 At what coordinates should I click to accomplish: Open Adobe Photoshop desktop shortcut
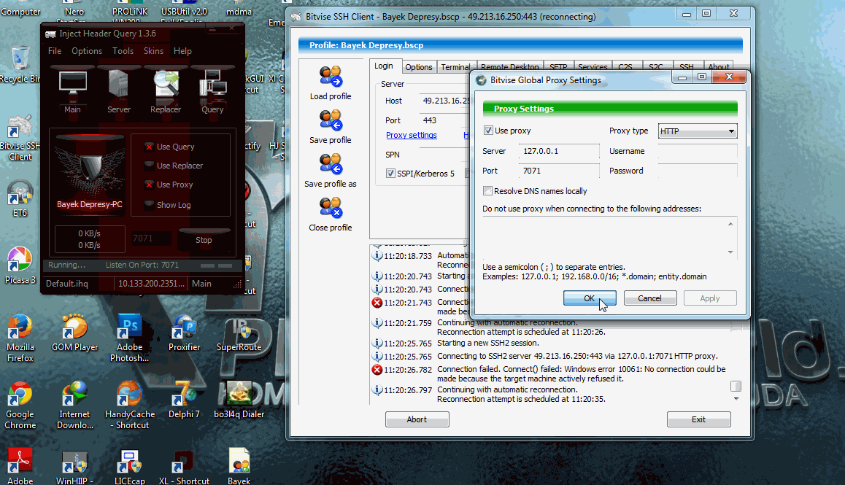tap(129, 338)
